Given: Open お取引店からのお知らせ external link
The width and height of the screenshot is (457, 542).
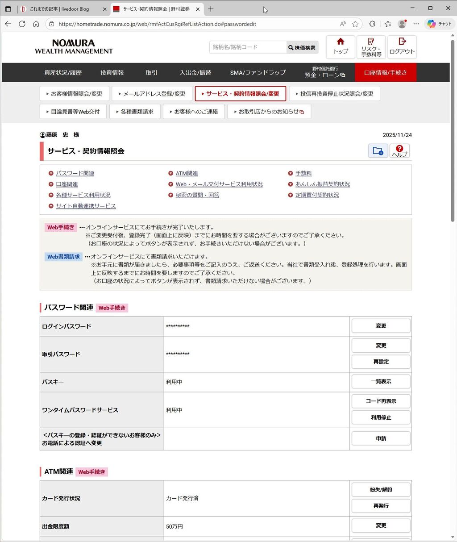Looking at the screenshot, I should pyautogui.click(x=269, y=112).
